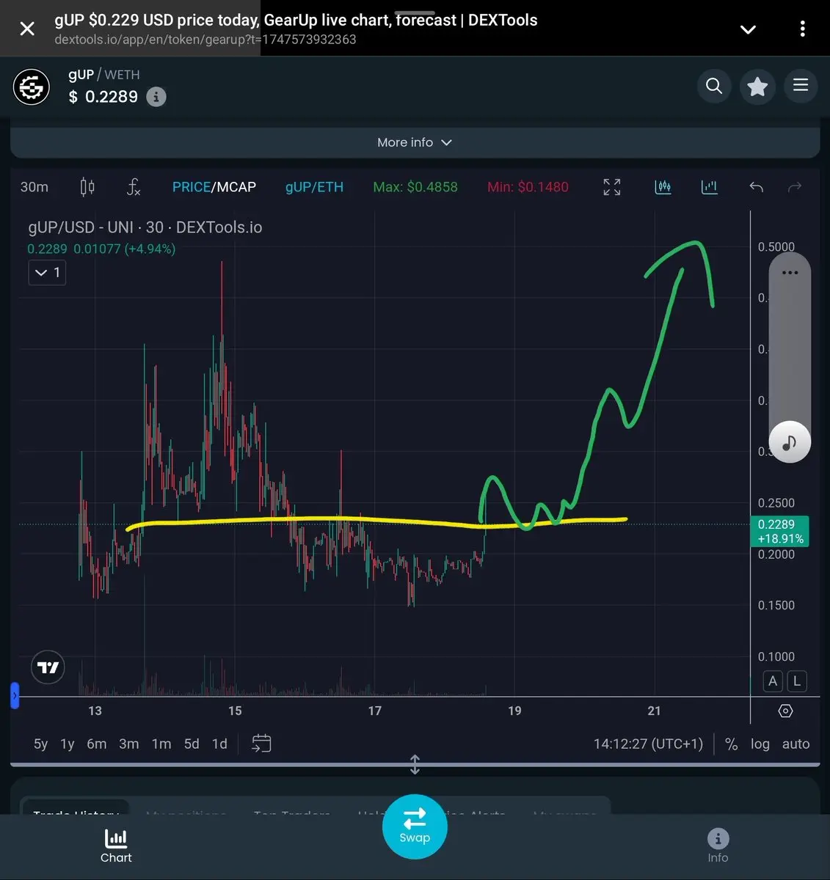The height and width of the screenshot is (880, 830).
Task: Open the hamburger menu
Action: [x=801, y=85]
